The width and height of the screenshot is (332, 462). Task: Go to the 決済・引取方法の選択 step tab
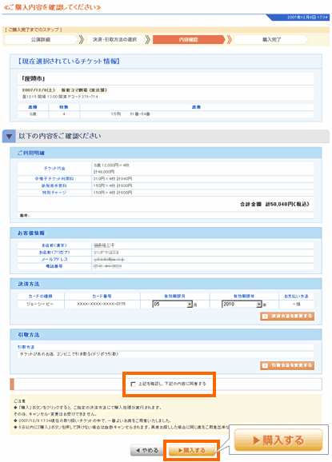coord(114,39)
